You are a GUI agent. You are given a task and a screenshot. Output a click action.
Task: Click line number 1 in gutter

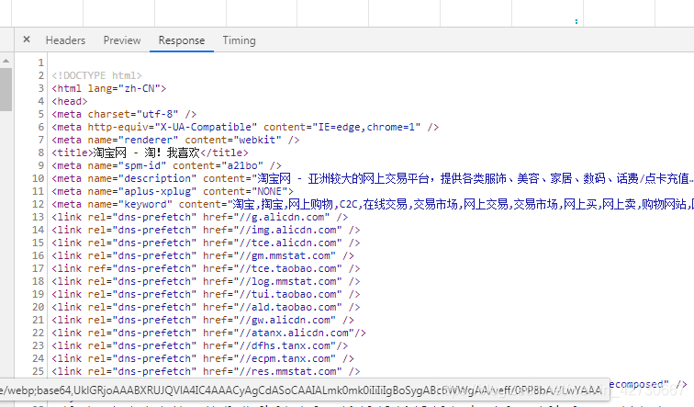click(40, 62)
